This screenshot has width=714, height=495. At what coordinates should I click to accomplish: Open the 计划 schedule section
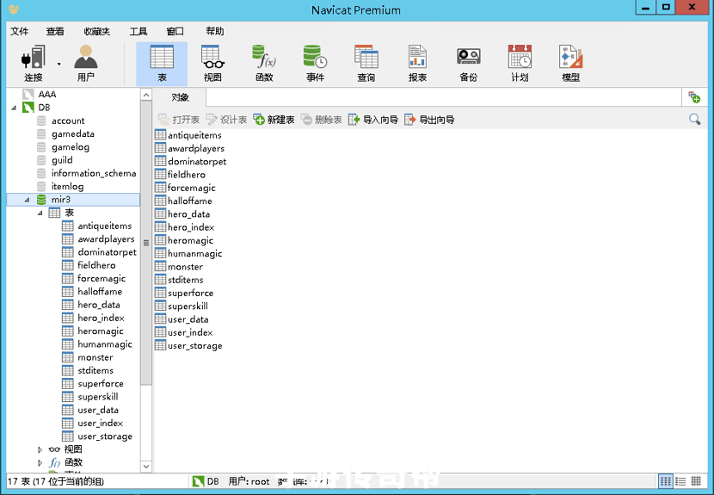[x=520, y=64]
